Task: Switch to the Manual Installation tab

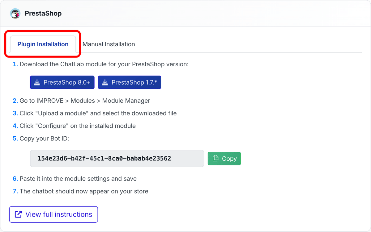Action: (109, 44)
